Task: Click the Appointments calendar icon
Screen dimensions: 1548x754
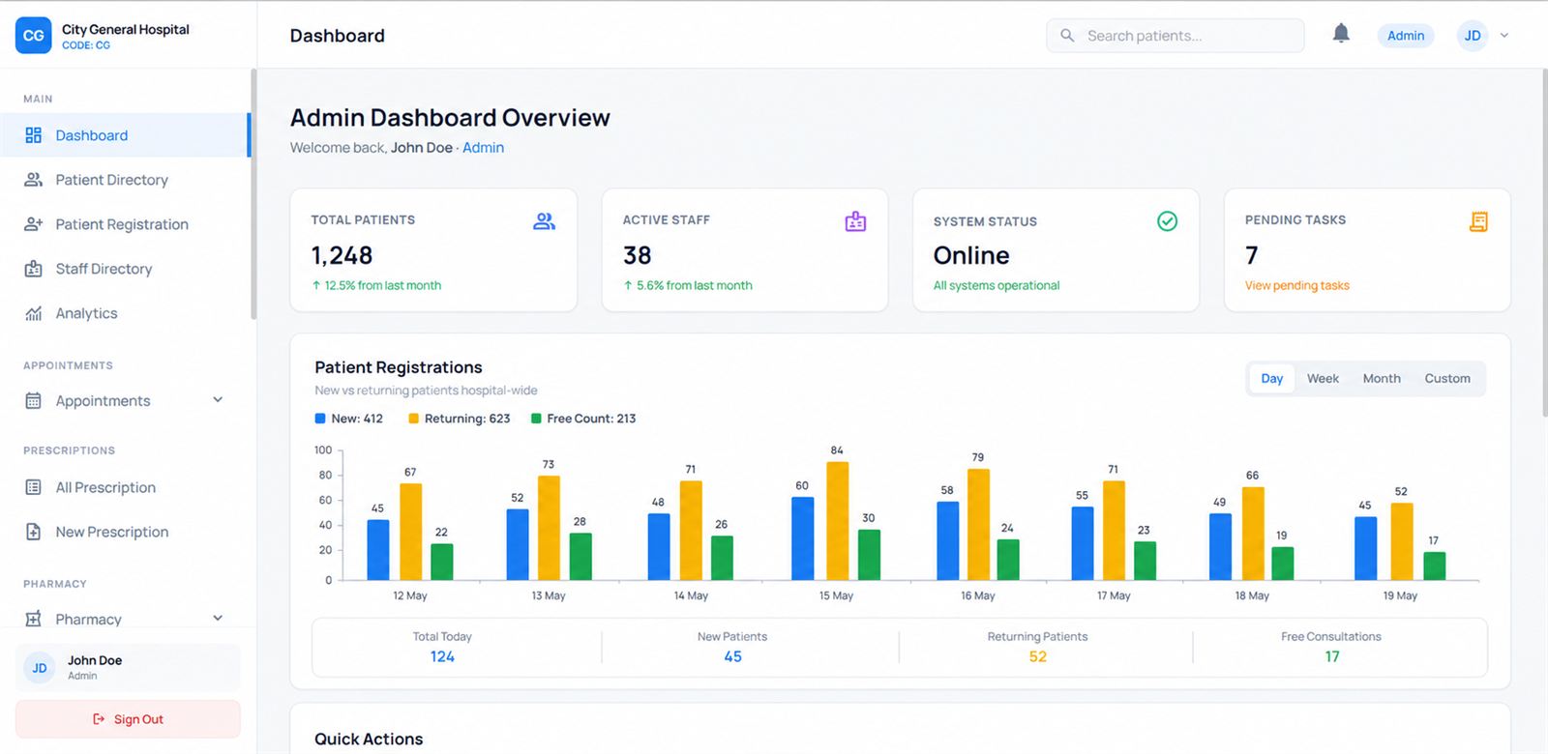Action: 33,400
